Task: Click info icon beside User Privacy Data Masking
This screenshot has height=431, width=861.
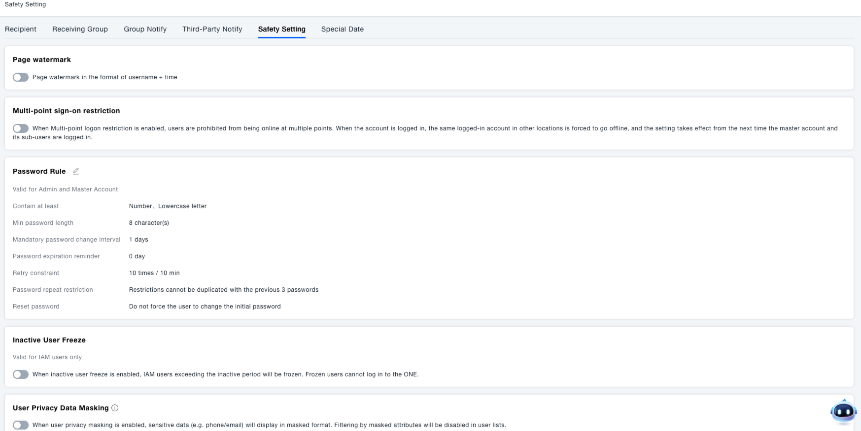Action: 115,408
